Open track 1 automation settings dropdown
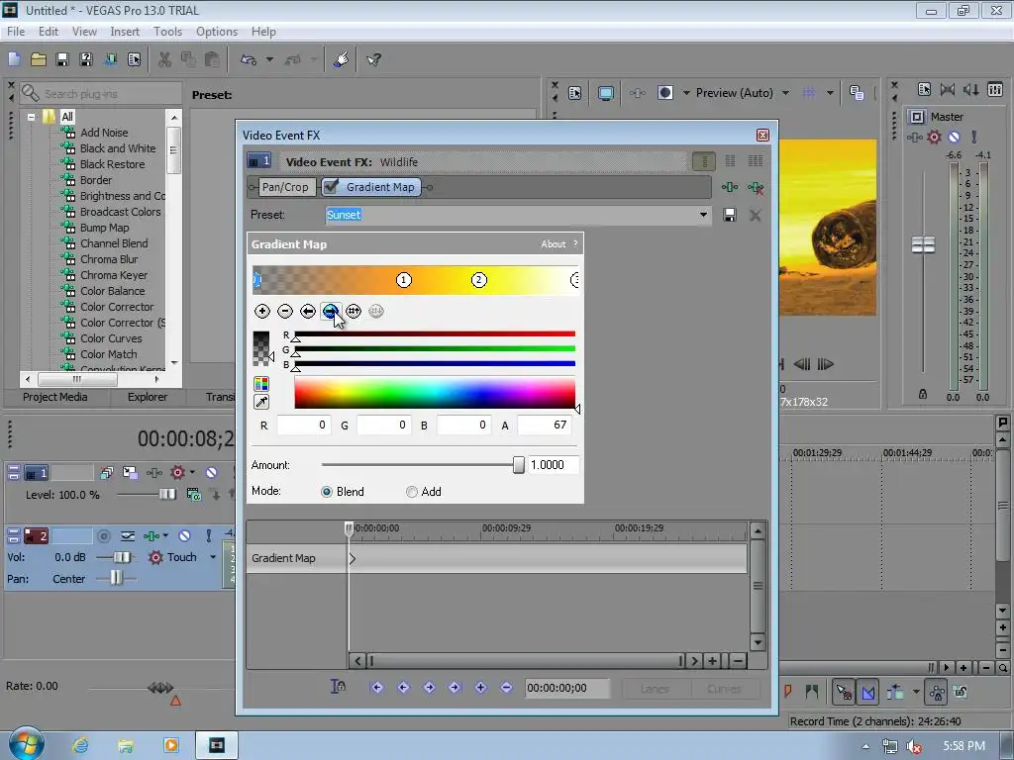Viewport: 1014px width, 760px height. tap(192, 472)
